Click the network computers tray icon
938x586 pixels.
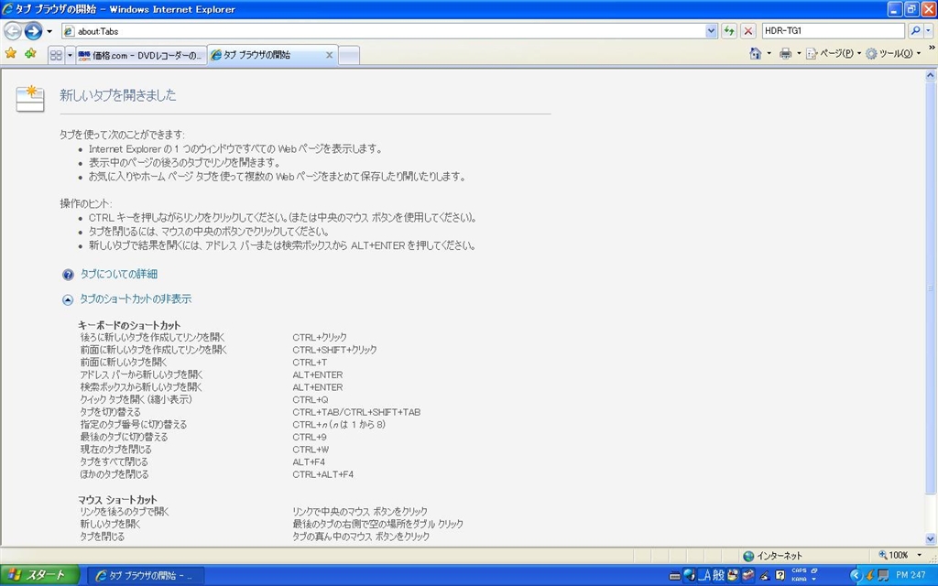[882, 576]
